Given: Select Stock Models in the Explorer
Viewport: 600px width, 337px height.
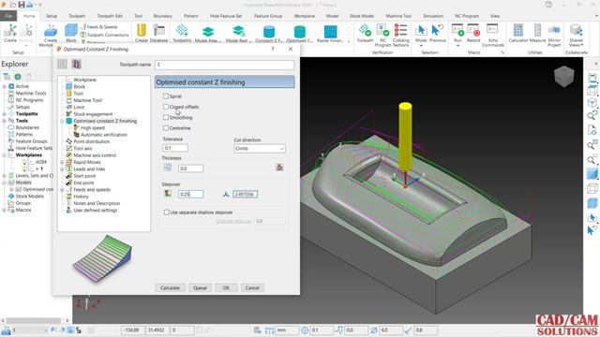Looking at the screenshot, I should (29, 196).
